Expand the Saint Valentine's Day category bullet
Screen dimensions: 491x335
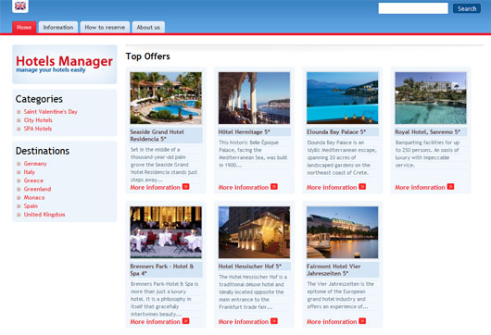coord(19,112)
